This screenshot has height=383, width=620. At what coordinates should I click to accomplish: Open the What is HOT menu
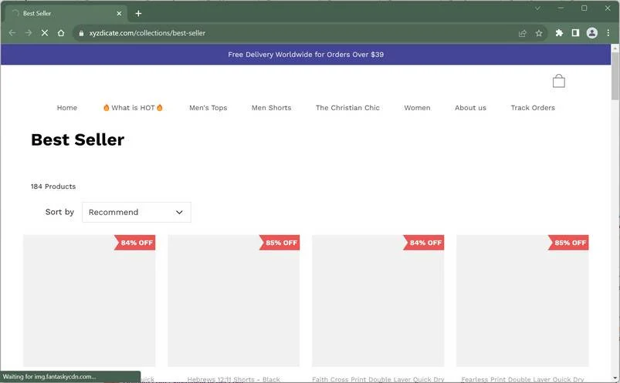click(133, 108)
